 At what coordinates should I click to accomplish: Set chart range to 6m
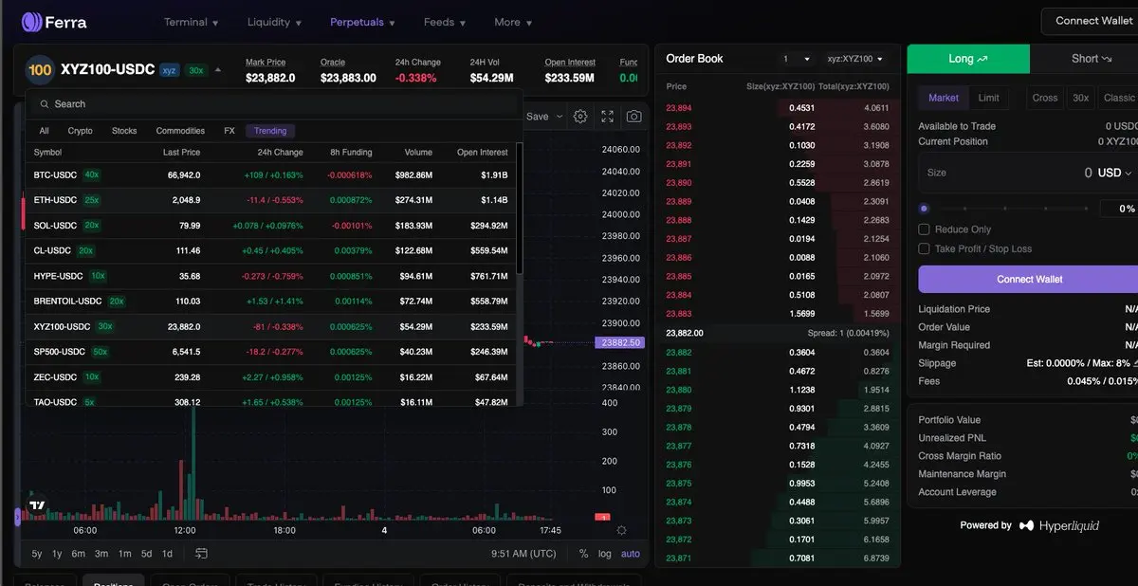pos(79,554)
